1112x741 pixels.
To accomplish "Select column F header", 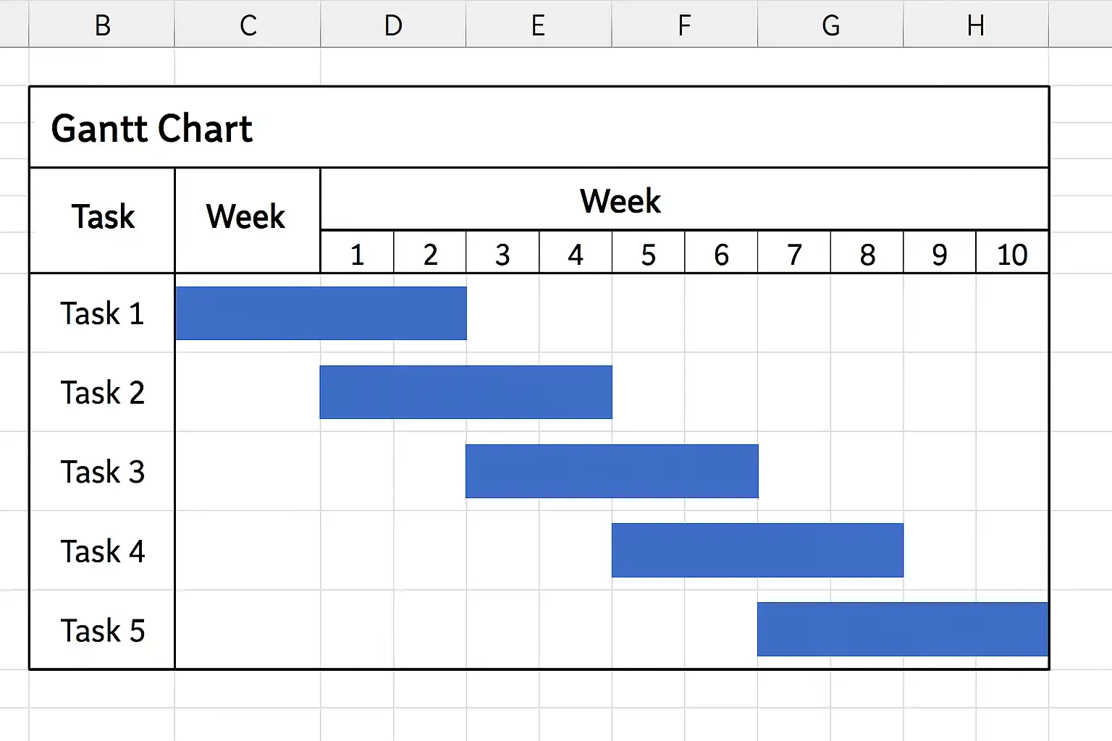I will (x=685, y=24).
